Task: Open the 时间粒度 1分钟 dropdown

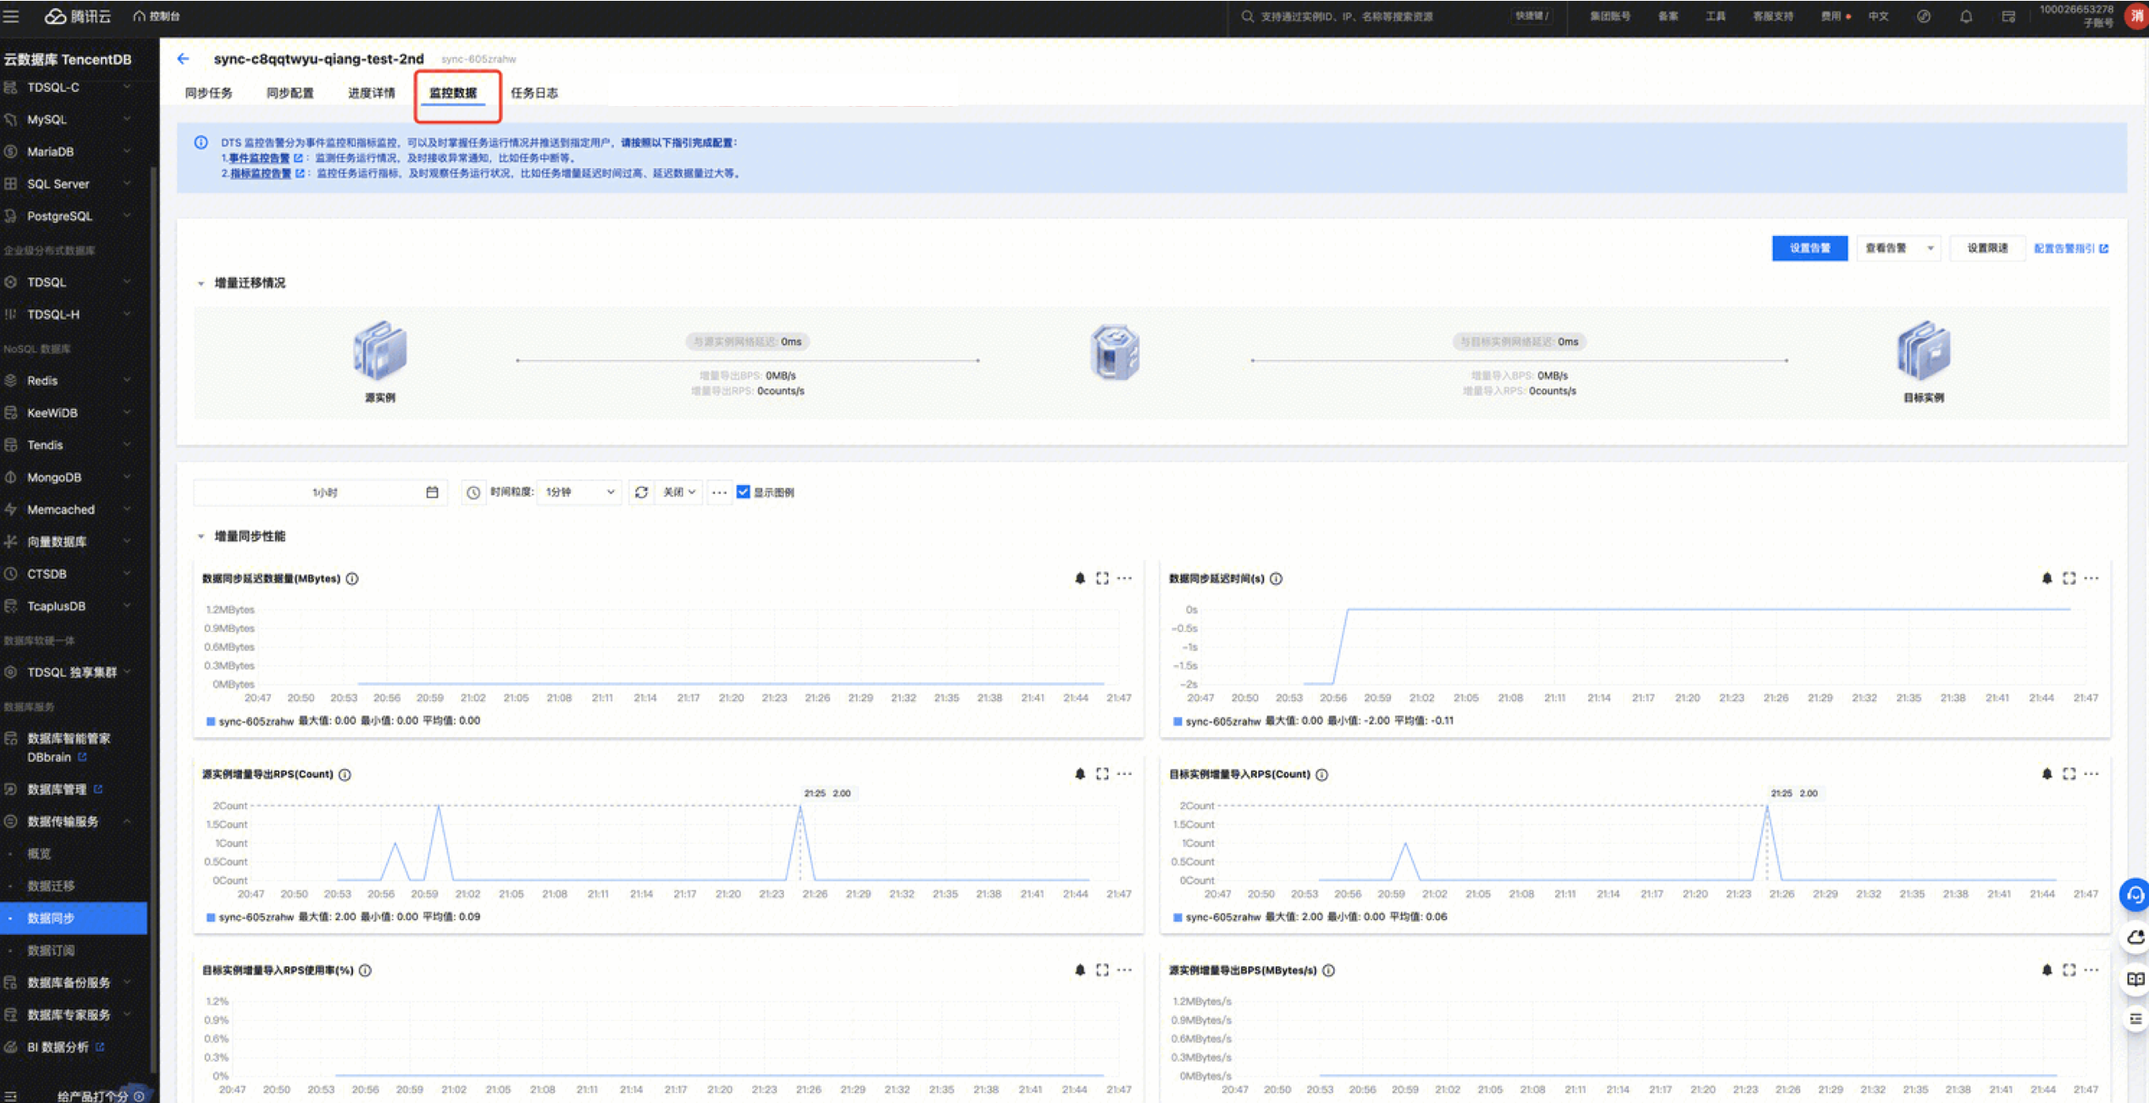Action: click(580, 492)
